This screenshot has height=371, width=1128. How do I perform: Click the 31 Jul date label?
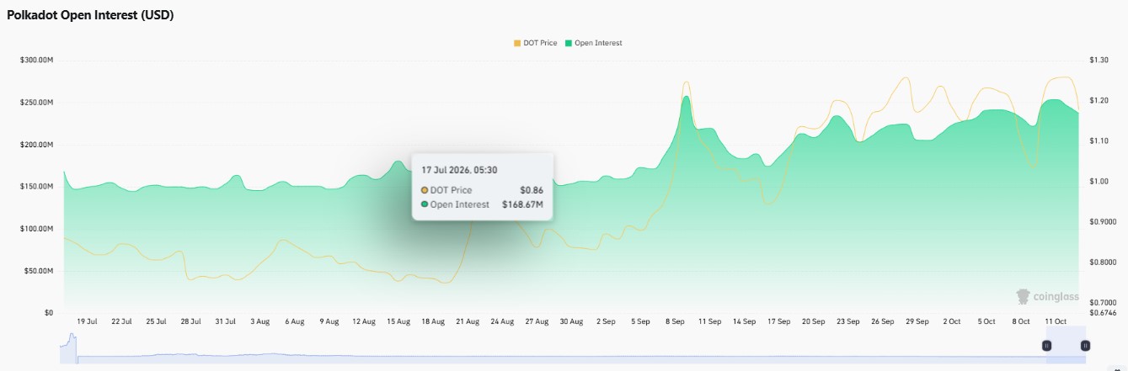click(225, 321)
